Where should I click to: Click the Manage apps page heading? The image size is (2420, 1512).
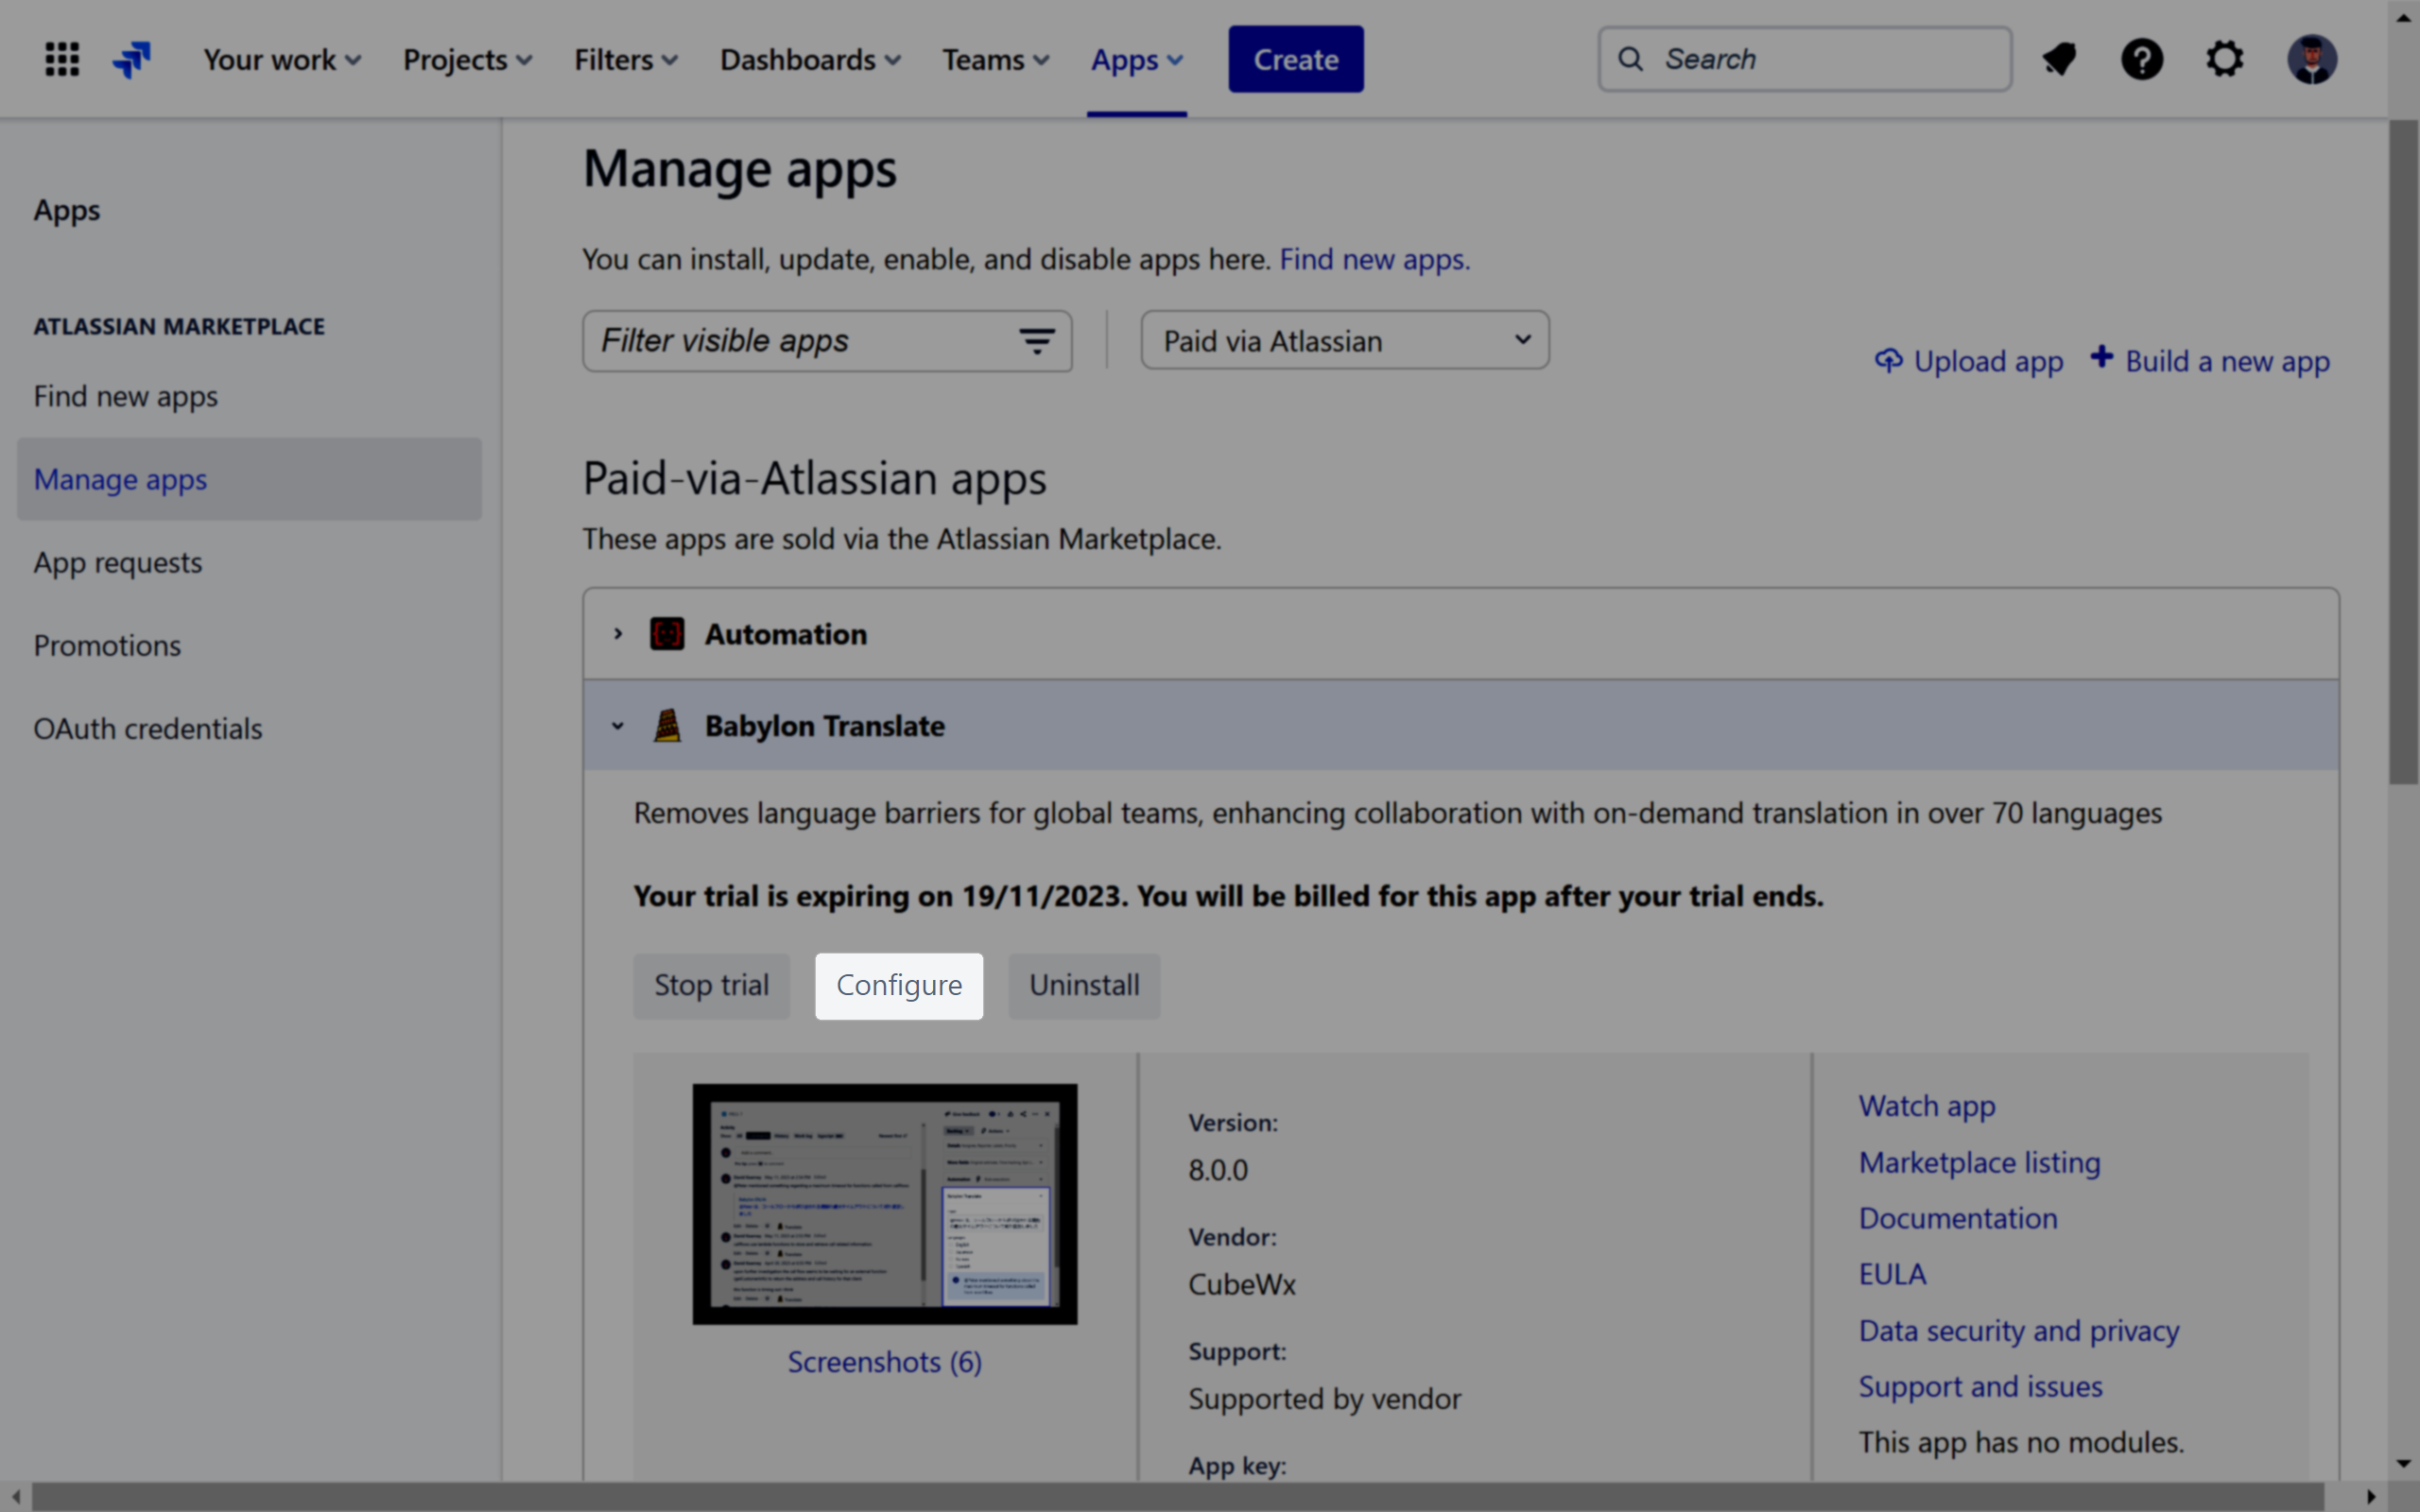(x=740, y=168)
